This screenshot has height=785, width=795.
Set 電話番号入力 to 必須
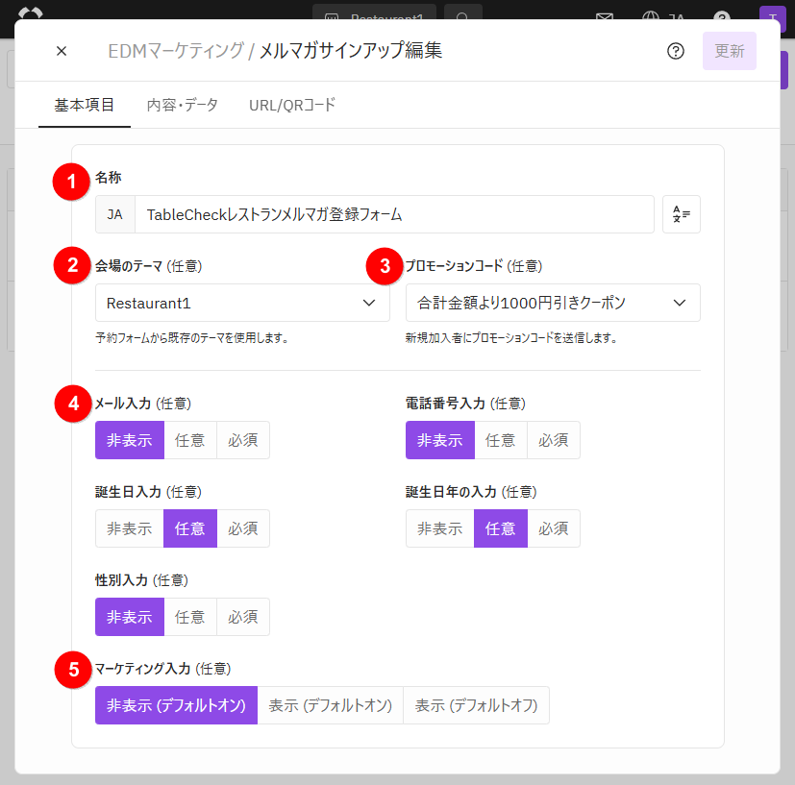point(553,440)
